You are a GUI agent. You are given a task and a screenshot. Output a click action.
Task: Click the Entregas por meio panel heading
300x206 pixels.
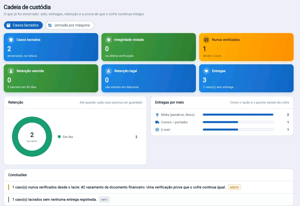point(169,102)
